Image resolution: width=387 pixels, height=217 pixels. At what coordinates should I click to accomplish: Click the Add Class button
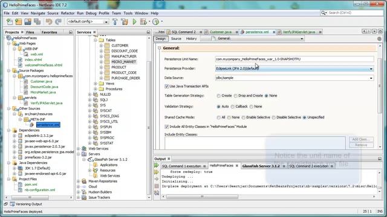click(361, 139)
